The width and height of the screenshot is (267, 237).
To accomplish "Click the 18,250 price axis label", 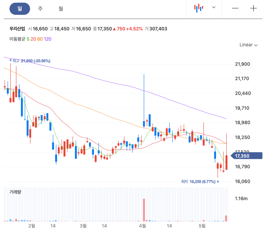I will pos(243,137).
